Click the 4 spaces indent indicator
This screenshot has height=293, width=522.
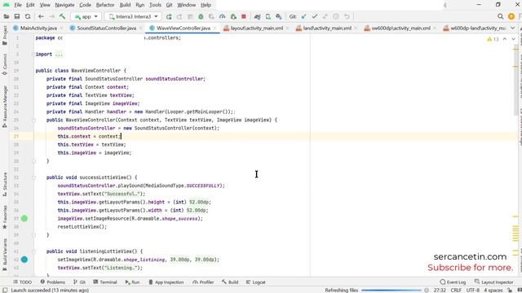click(493, 291)
